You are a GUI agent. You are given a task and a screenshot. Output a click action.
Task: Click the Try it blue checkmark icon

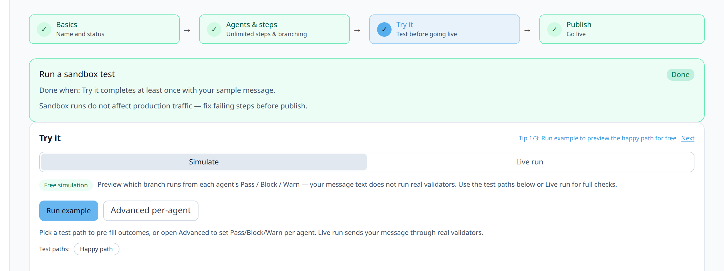pos(384,30)
